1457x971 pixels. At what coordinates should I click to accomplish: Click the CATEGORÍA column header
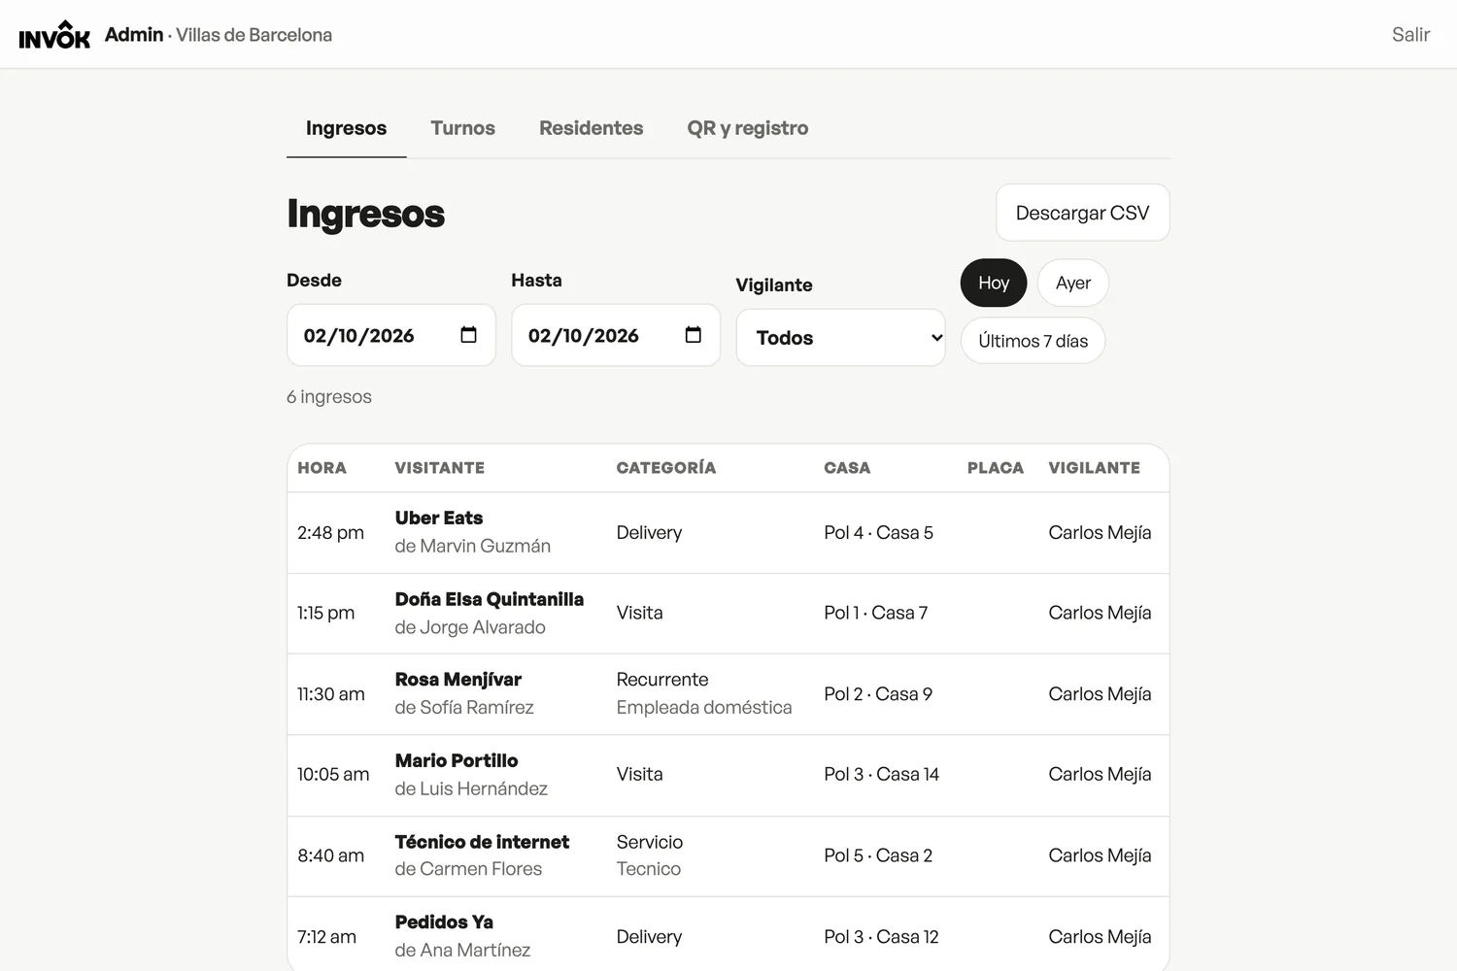click(x=666, y=468)
